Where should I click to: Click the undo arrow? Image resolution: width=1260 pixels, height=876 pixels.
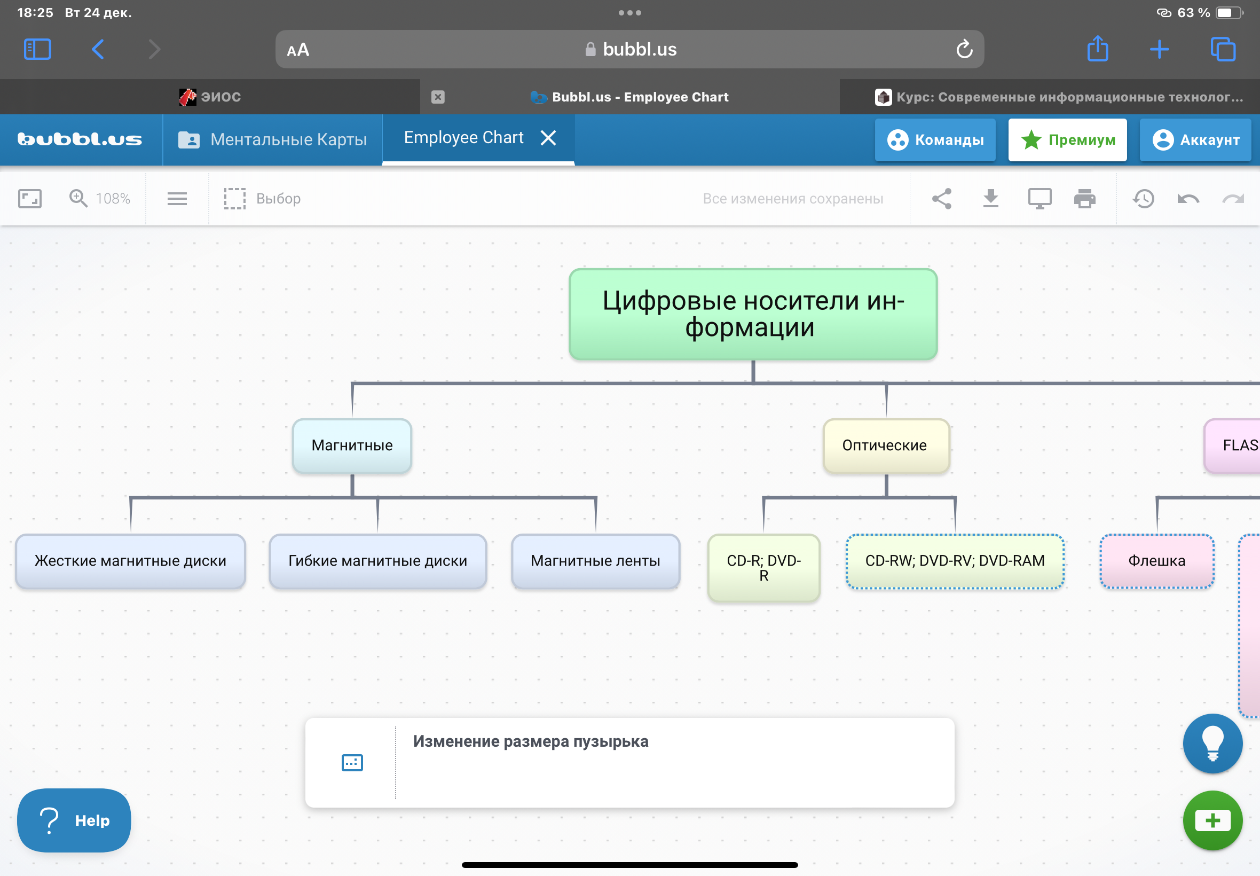1188,199
